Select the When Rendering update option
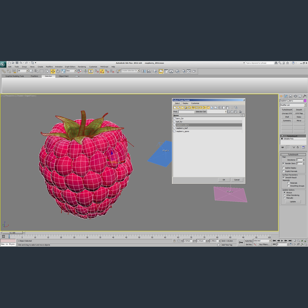 click(x=285, y=195)
